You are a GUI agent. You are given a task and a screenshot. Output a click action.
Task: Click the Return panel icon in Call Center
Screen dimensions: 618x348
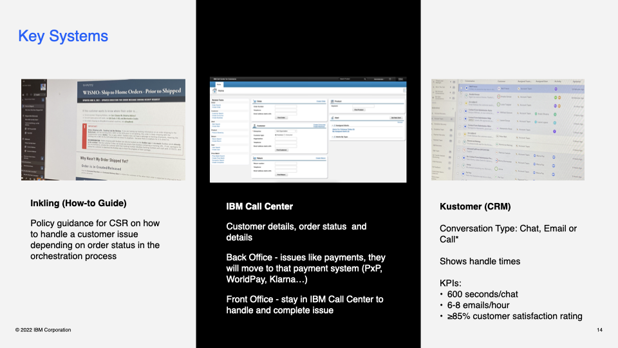(255, 159)
